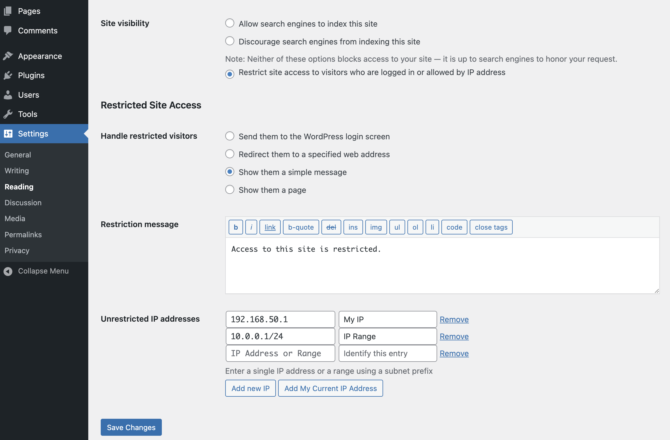Viewport: 670px width, 440px height.
Task: Open the Comments panel
Action: 38,31
